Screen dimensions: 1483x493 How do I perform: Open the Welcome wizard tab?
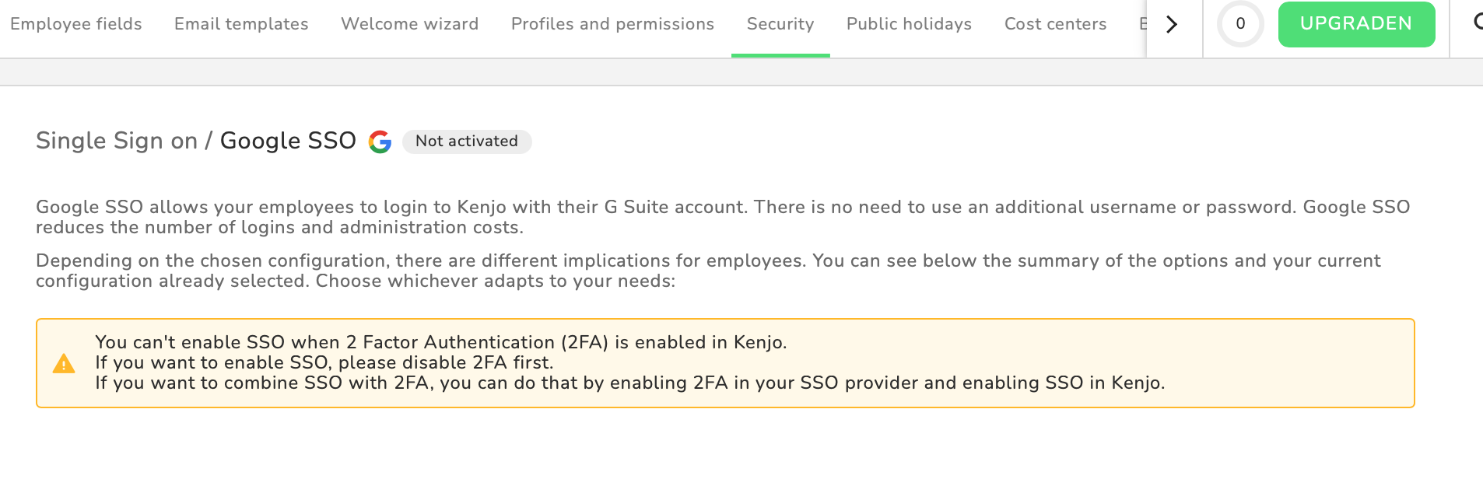[x=409, y=24]
